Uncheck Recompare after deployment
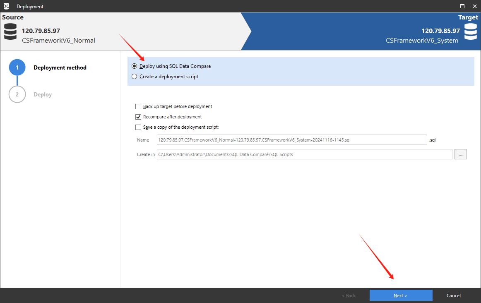The height and width of the screenshot is (303, 481). 138,117
